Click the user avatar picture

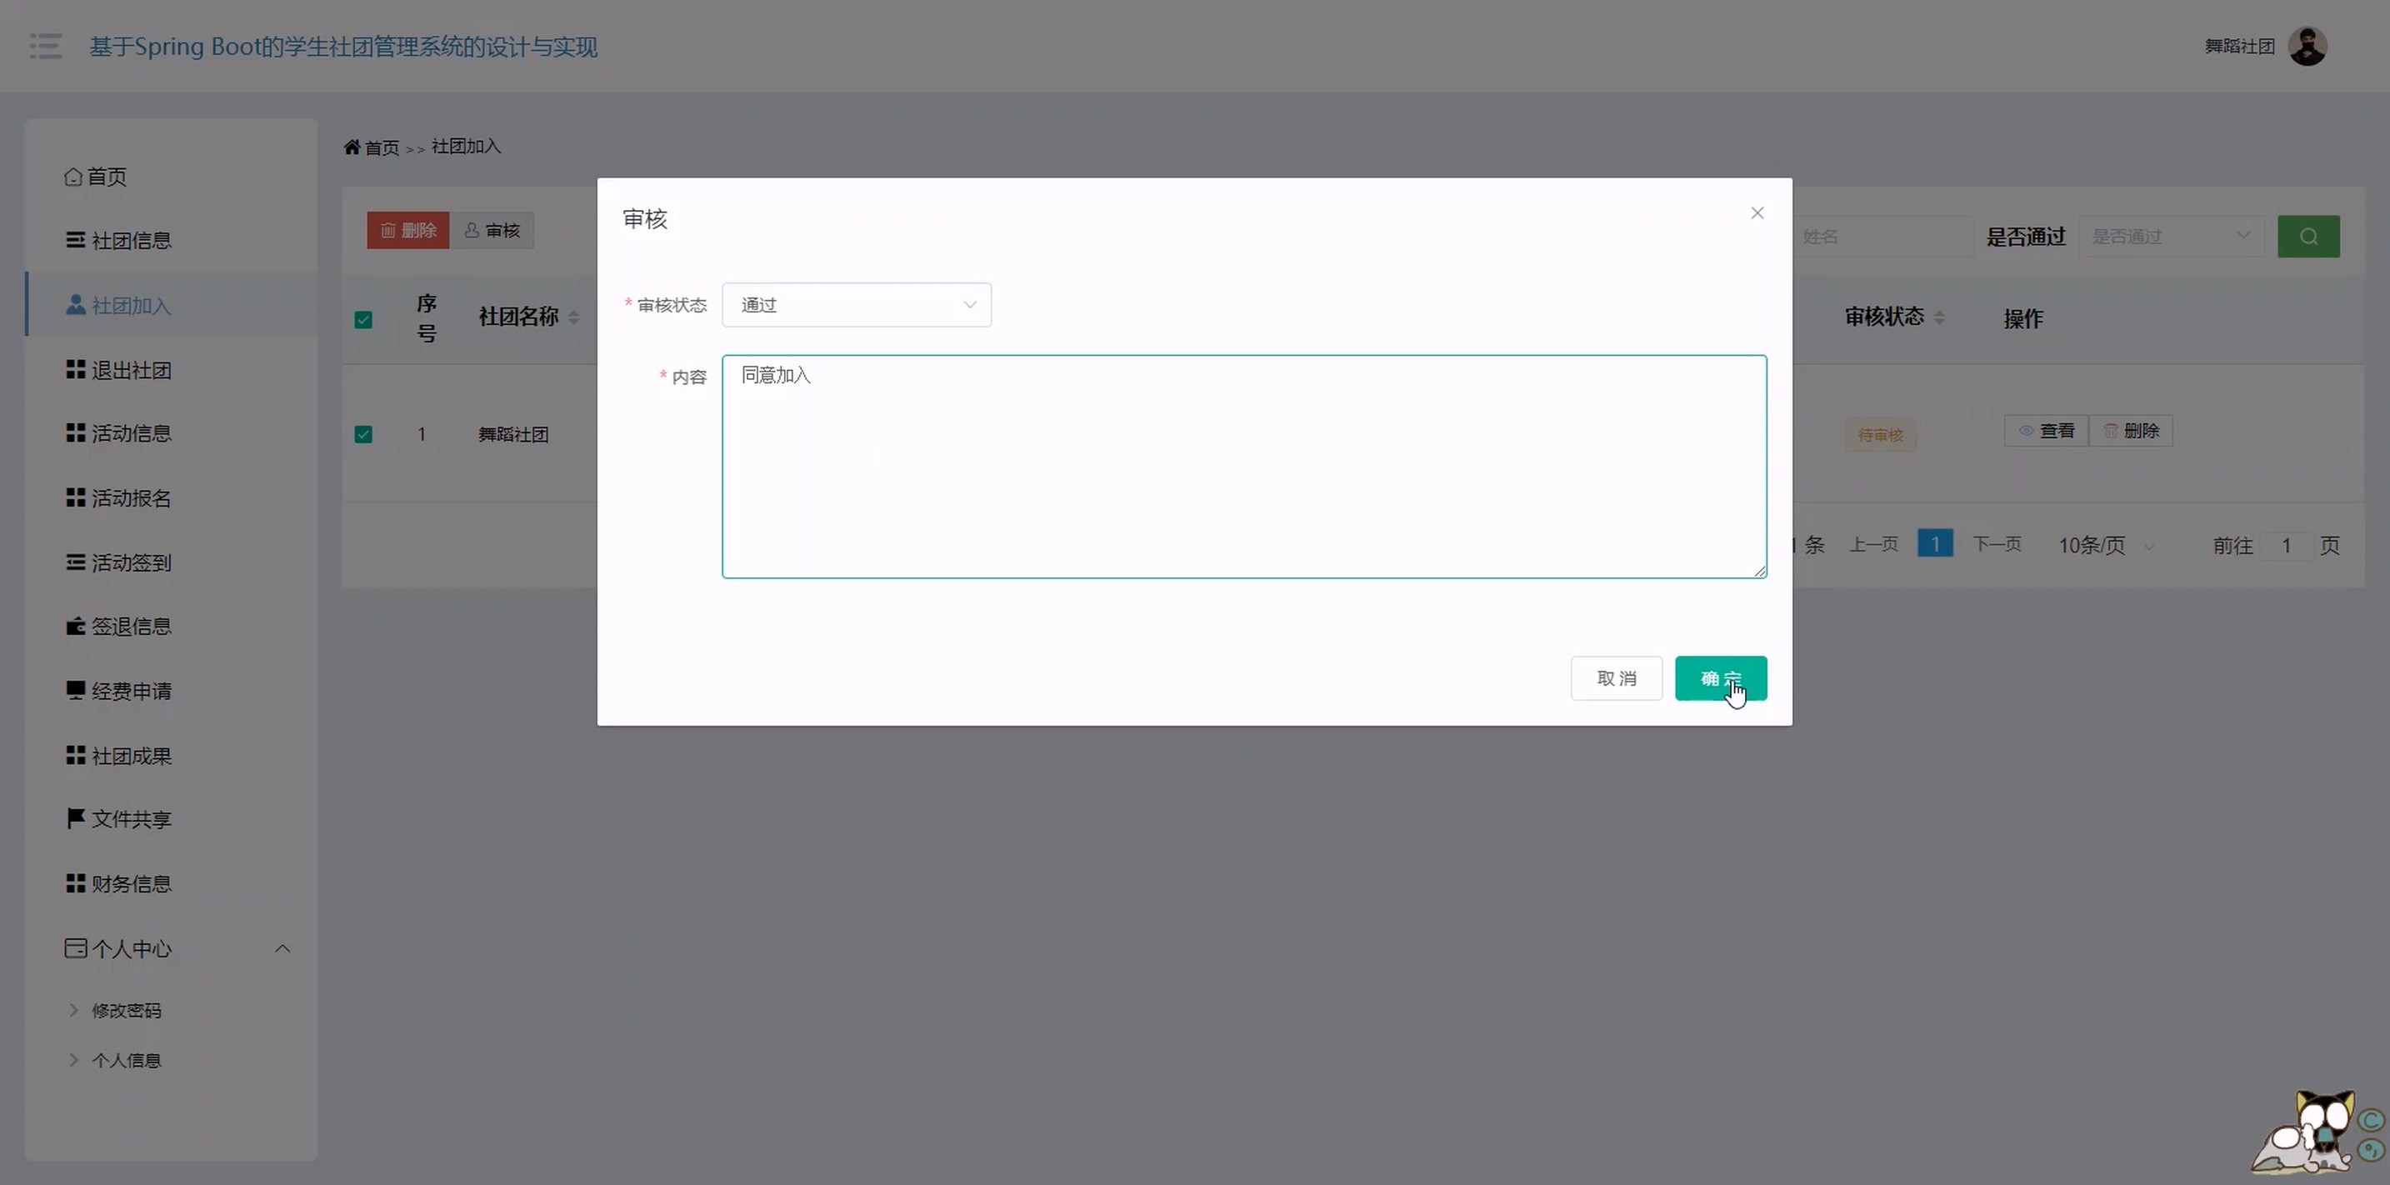[x=2307, y=47]
